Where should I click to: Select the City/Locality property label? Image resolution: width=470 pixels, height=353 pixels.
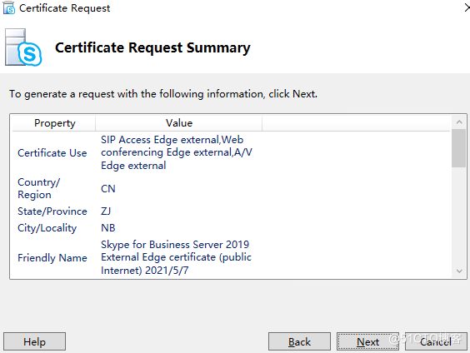click(47, 228)
